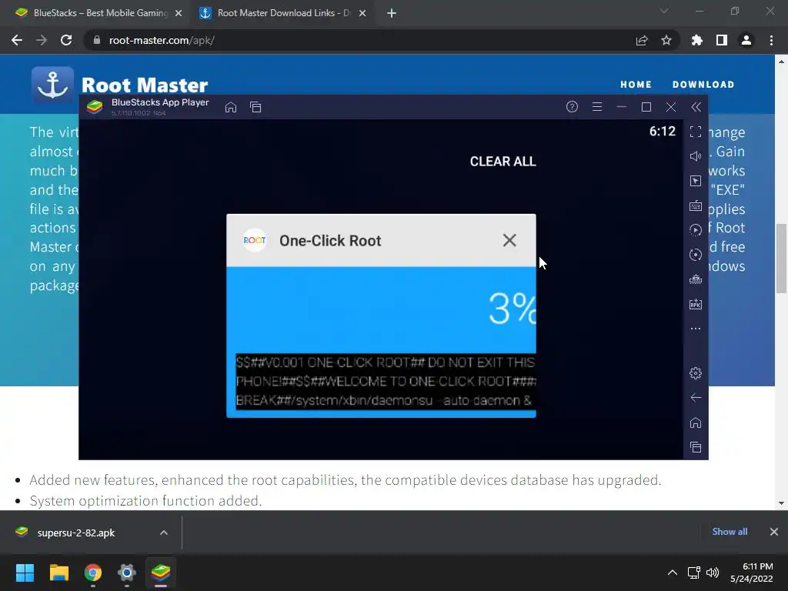Close the One-Click Root card
Viewport: 788px width, 591px height.
tap(509, 240)
